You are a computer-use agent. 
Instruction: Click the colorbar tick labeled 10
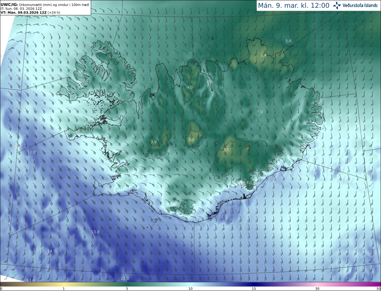(x=190, y=289)
